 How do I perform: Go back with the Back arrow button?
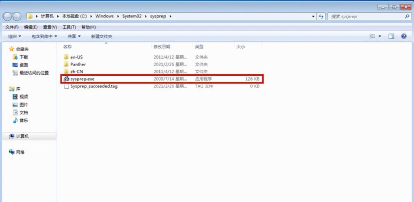pyautogui.click(x=7, y=17)
